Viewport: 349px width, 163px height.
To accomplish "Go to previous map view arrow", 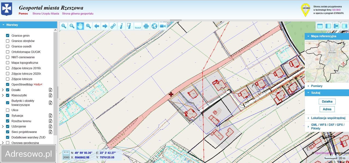I will [x=97, y=26].
